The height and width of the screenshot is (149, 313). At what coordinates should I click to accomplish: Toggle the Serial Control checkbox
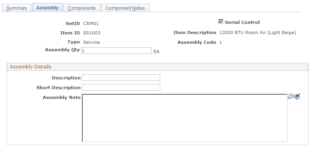click(x=221, y=22)
